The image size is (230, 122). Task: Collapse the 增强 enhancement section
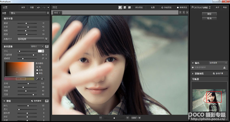point(4,101)
